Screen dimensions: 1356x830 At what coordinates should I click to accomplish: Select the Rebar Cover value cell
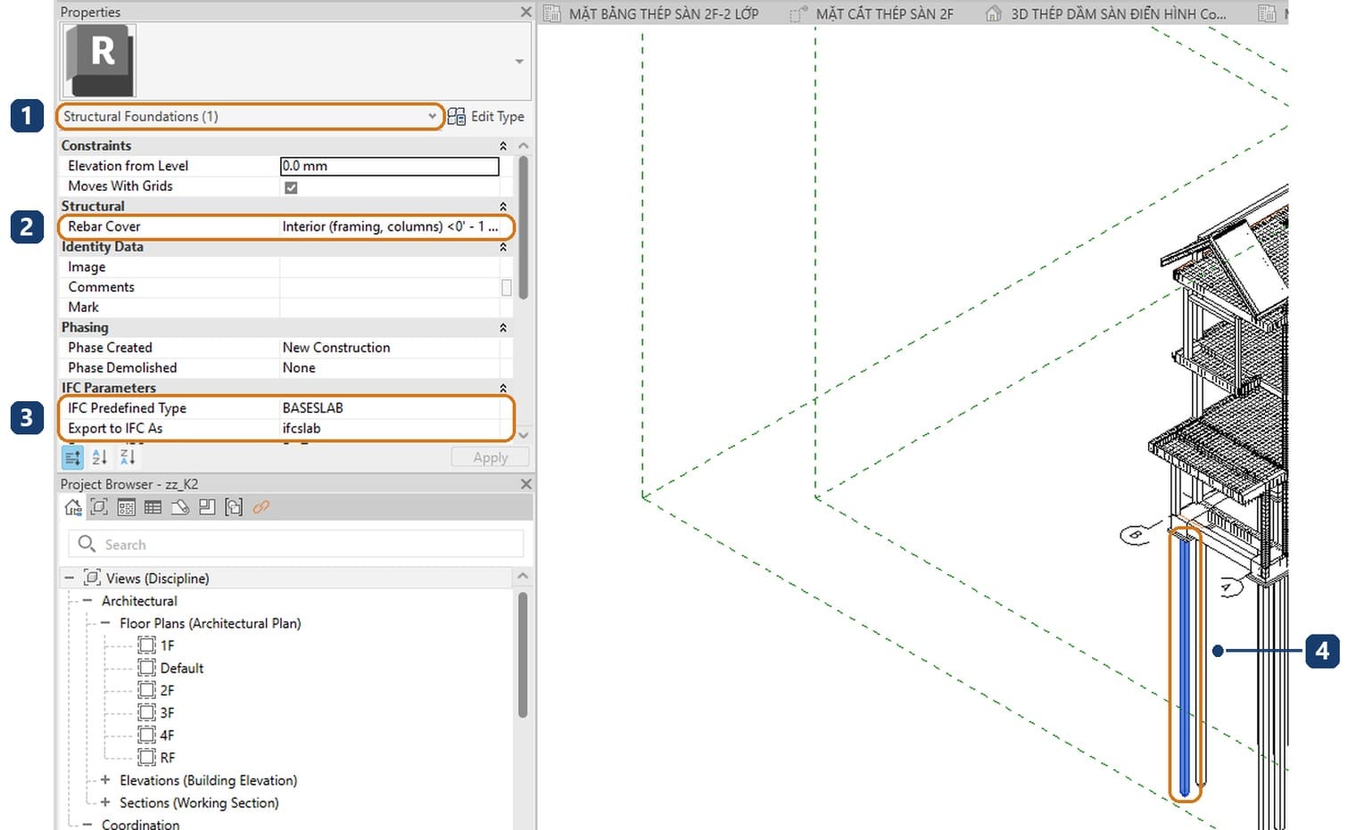coord(391,226)
